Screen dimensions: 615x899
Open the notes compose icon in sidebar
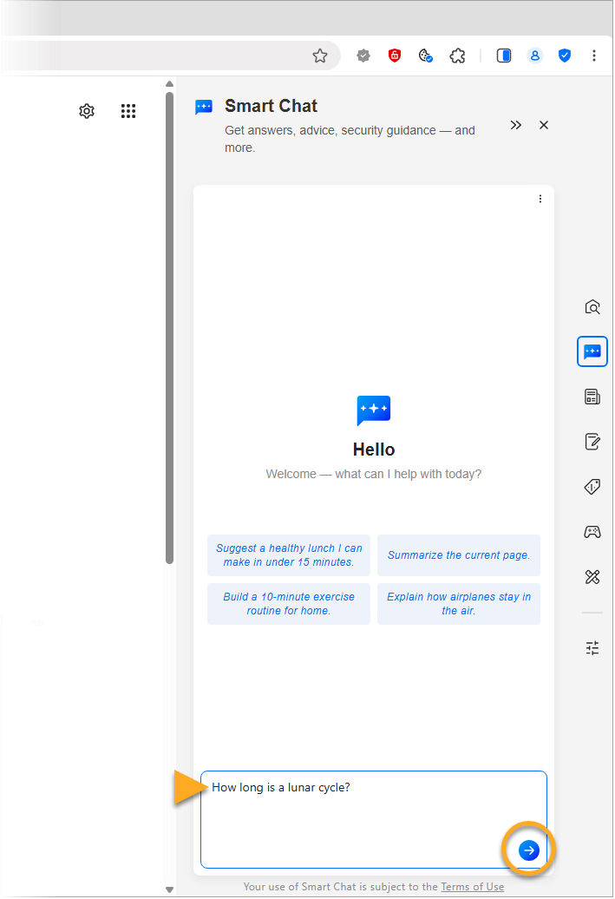point(592,442)
